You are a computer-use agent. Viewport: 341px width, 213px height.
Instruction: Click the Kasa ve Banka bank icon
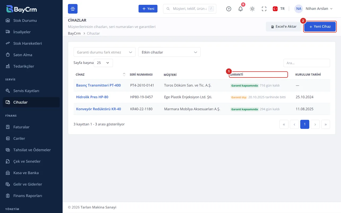(x=8, y=173)
